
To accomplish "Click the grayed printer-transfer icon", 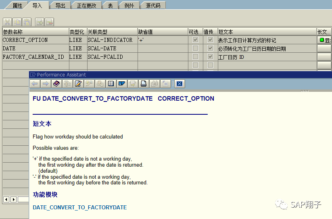I will (133, 84).
